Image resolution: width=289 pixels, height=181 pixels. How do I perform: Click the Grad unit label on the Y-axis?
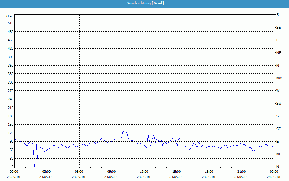10,16
